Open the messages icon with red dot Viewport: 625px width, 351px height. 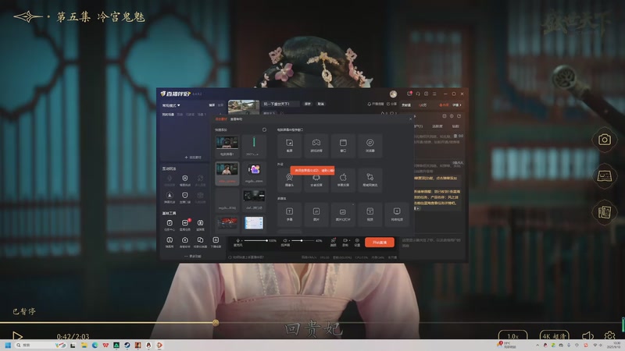(x=409, y=94)
